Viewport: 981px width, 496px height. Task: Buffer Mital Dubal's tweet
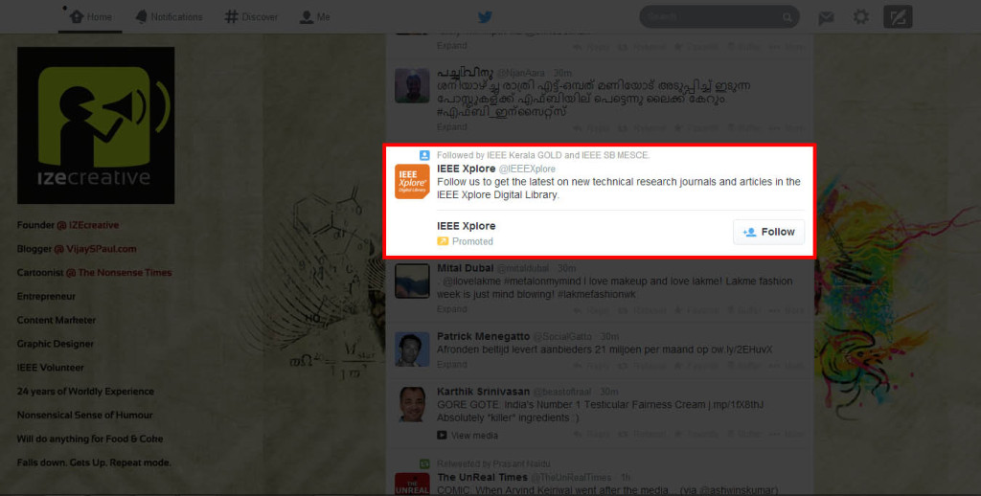[743, 310]
